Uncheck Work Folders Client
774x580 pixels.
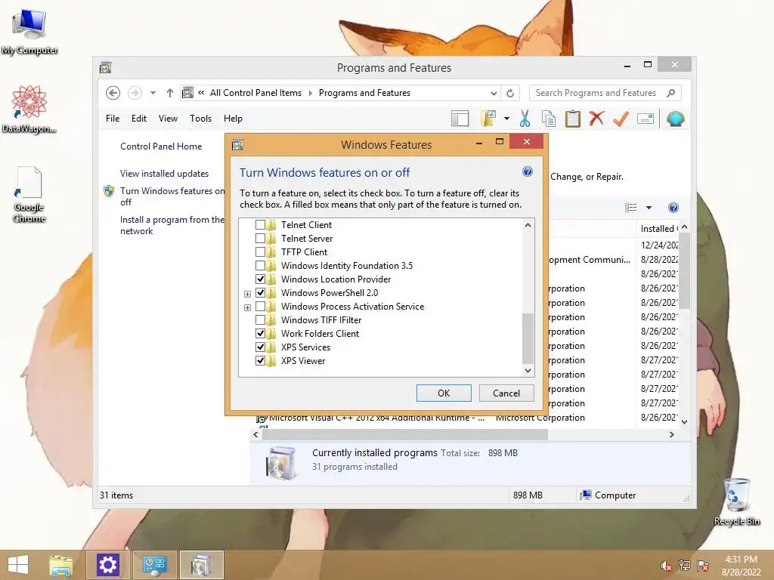pos(260,333)
